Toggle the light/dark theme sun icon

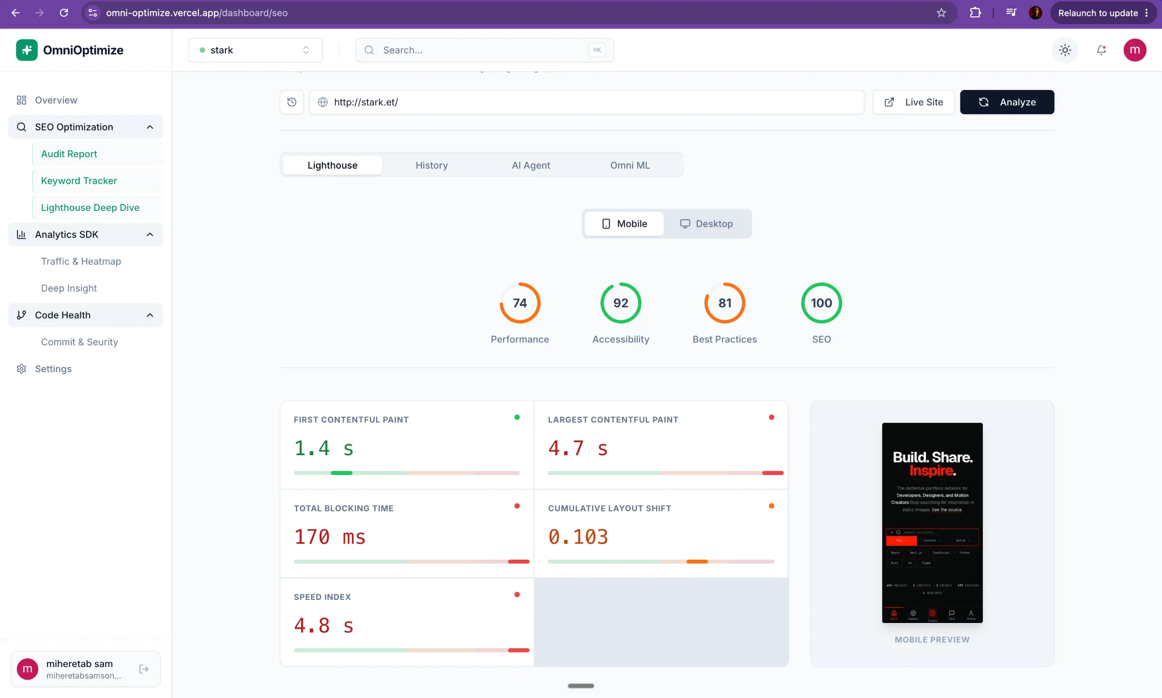(1065, 50)
